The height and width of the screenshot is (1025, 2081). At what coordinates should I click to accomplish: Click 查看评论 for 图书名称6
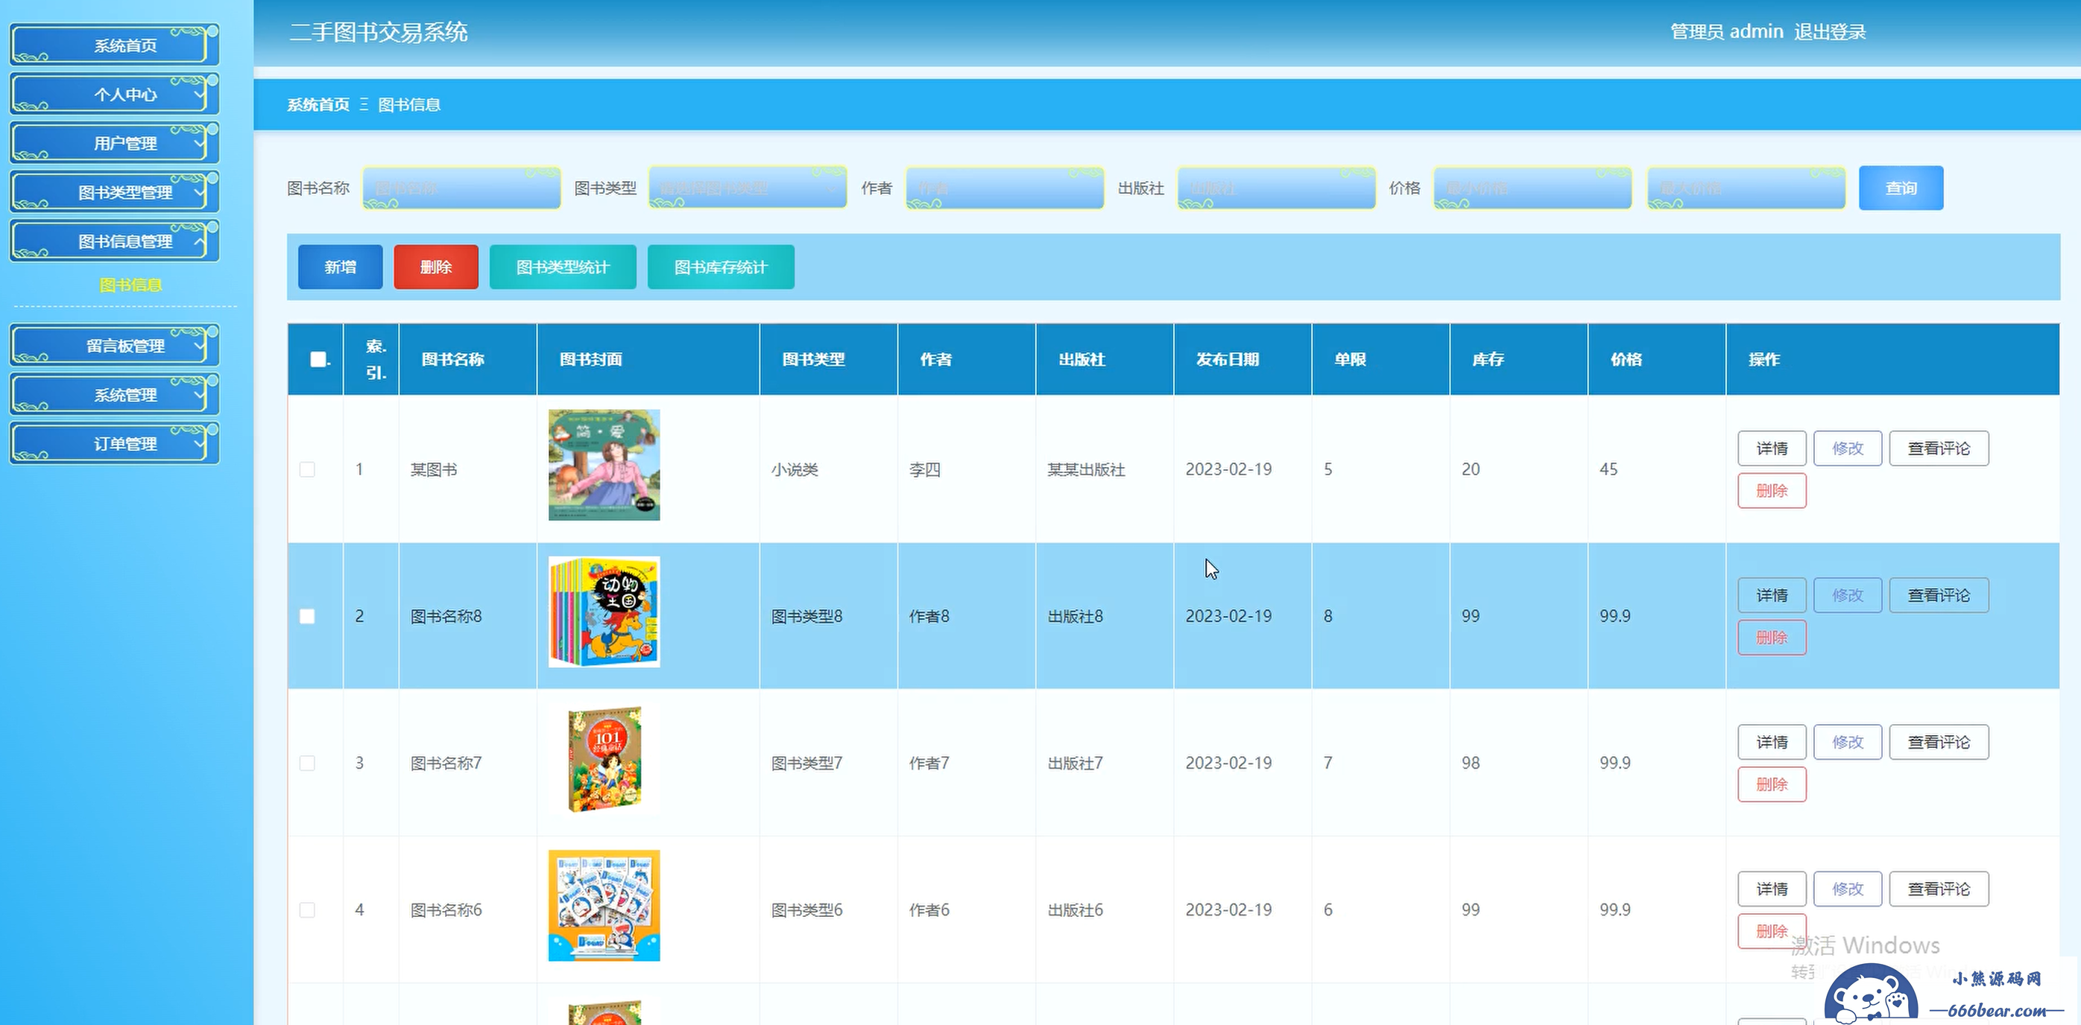(1939, 889)
